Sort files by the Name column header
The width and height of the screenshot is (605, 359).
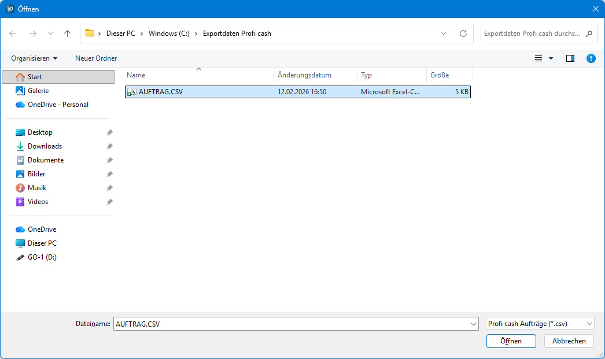[x=135, y=75]
